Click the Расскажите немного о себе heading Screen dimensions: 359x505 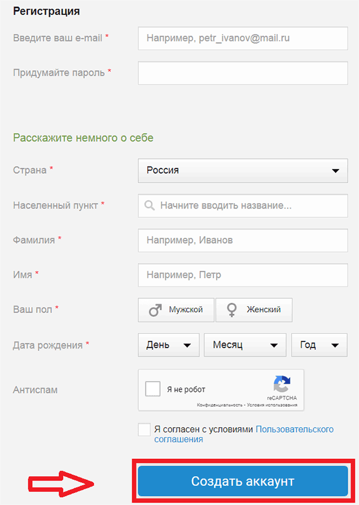83,138
